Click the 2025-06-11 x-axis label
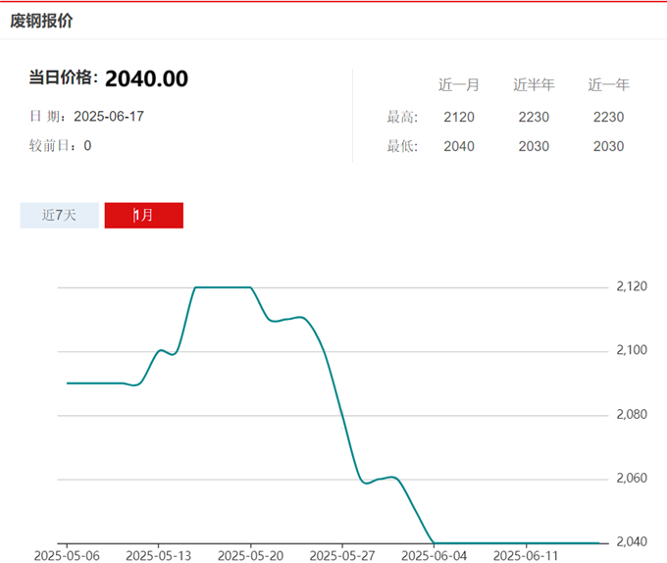Screen dimensions: 667x563 (x=526, y=555)
